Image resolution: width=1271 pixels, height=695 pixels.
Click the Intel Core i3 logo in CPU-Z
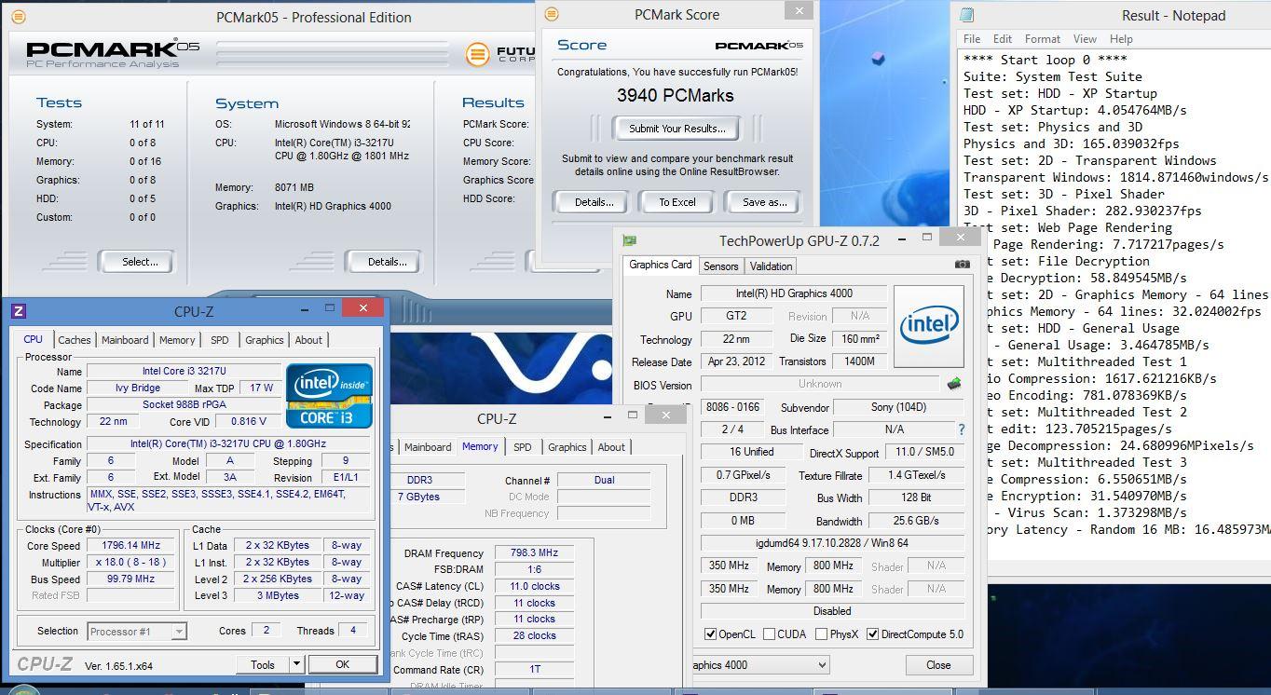click(x=330, y=396)
